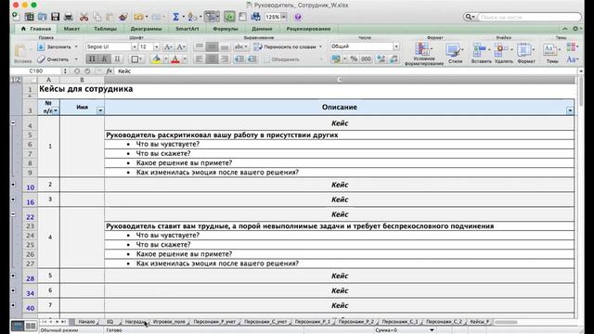
Task: Open the Формулы ribbon tab
Action: 225,29
